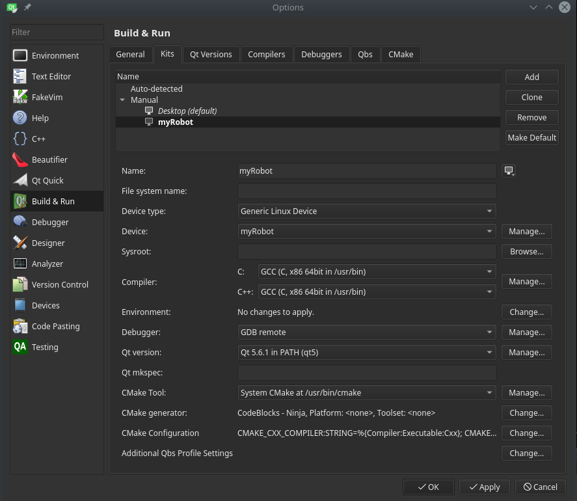The width and height of the screenshot is (577, 501).
Task: Expand the Debugger GDB remote dropdown
Action: (x=367, y=332)
